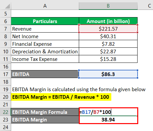Select the EBITDA Margin label in row 23
The image size is (153, 131).
pos(45,119)
